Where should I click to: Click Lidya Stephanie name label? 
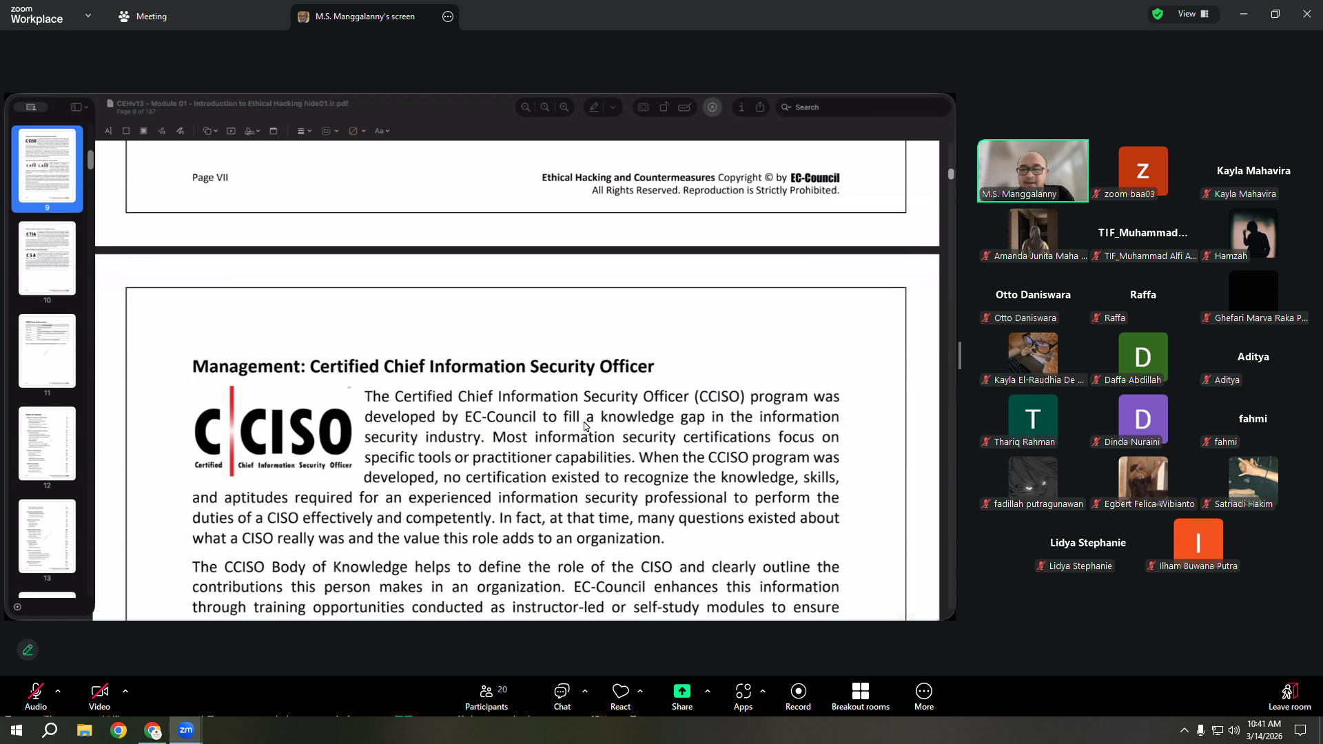click(1080, 566)
